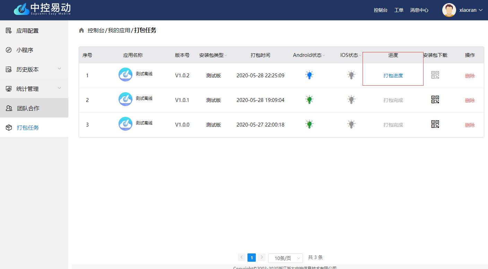Click the 应用名称 column header
This screenshot has width=488, height=269.
pos(133,55)
